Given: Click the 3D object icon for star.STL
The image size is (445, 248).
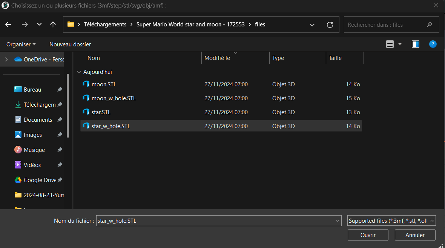Looking at the screenshot, I should click(86, 112).
